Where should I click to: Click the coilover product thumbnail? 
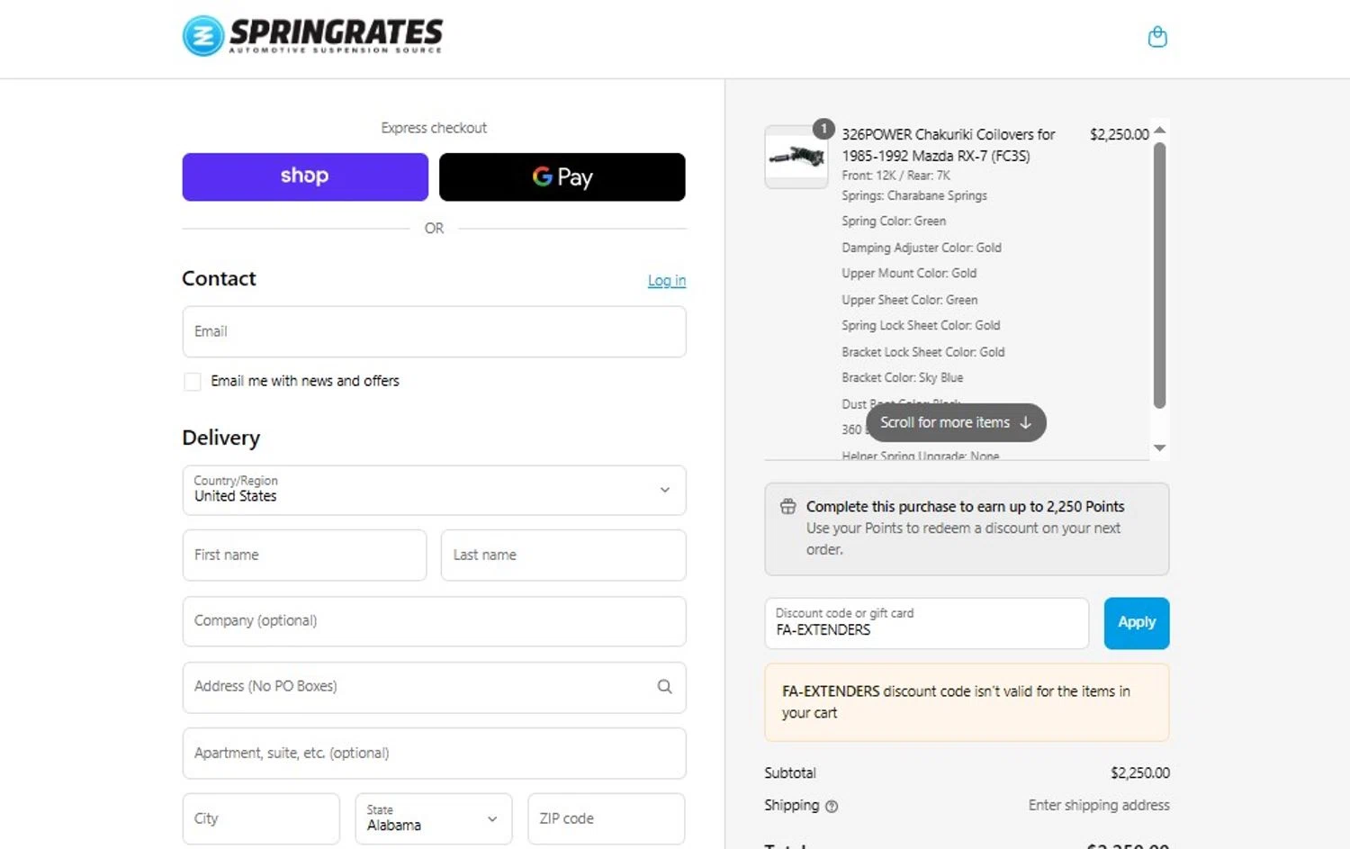796,157
